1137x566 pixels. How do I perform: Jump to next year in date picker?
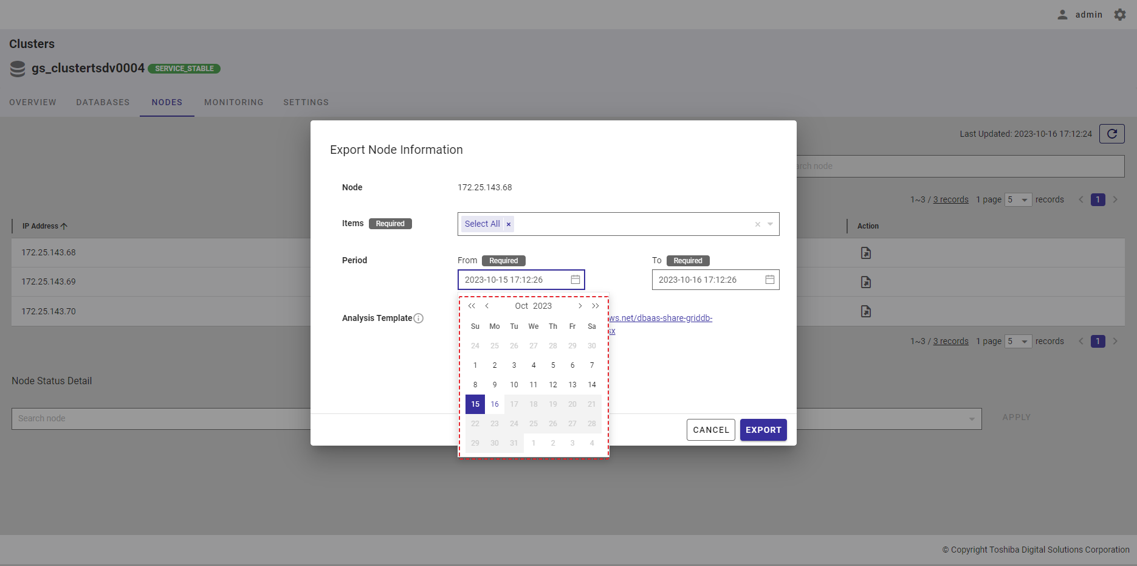point(596,306)
